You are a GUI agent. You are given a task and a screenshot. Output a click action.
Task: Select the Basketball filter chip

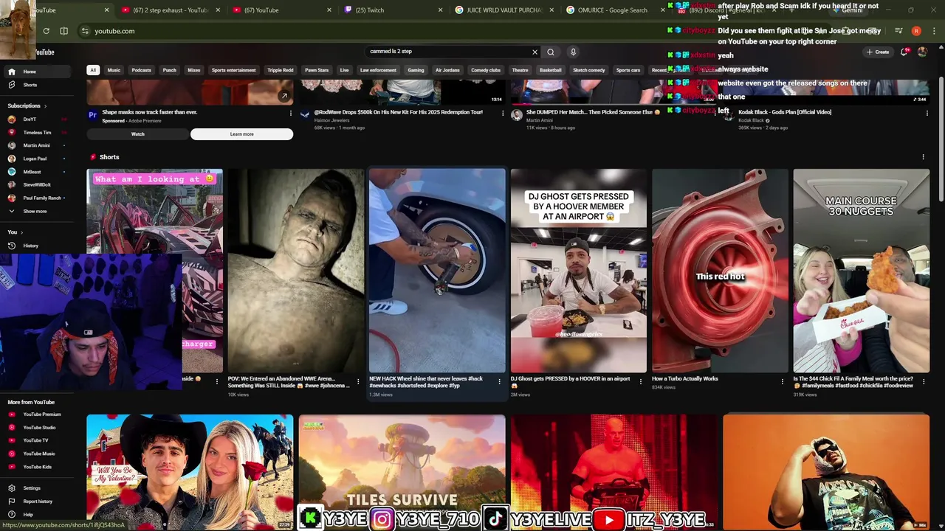550,70
